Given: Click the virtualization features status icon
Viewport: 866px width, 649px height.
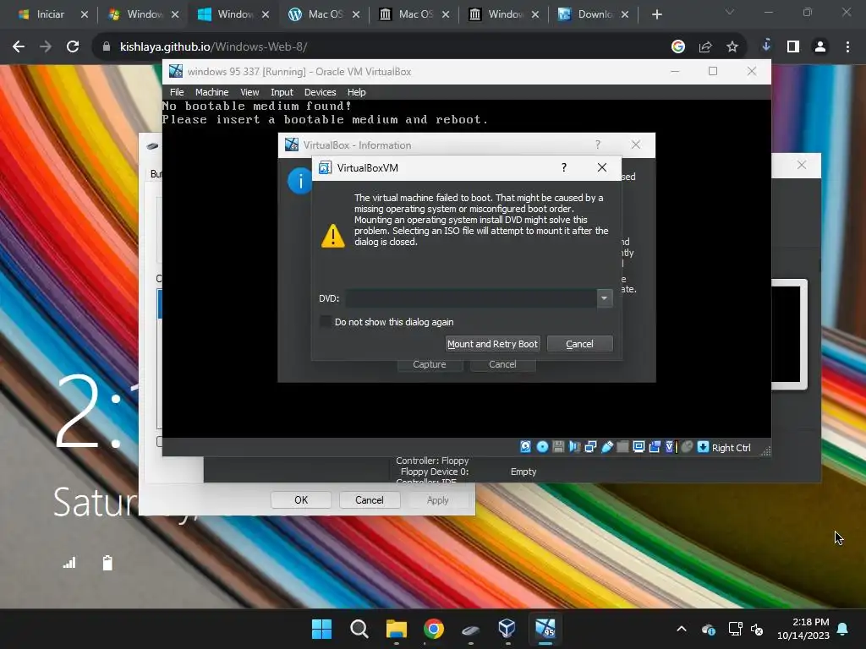Looking at the screenshot, I should pos(671,447).
